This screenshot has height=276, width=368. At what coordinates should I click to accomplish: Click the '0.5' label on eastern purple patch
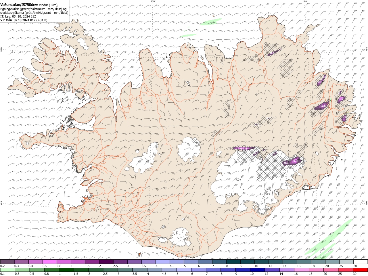coord(323,106)
